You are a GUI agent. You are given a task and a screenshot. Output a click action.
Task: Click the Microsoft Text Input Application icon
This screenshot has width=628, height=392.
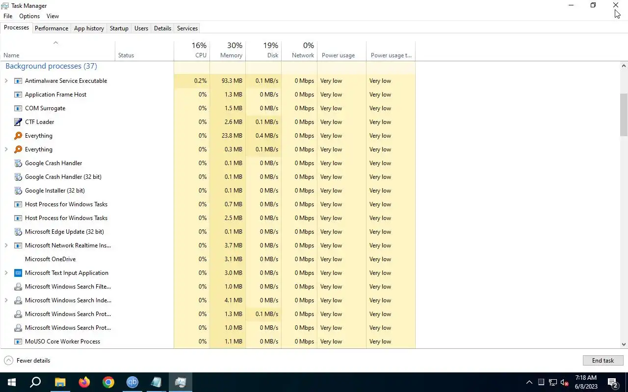click(x=18, y=273)
